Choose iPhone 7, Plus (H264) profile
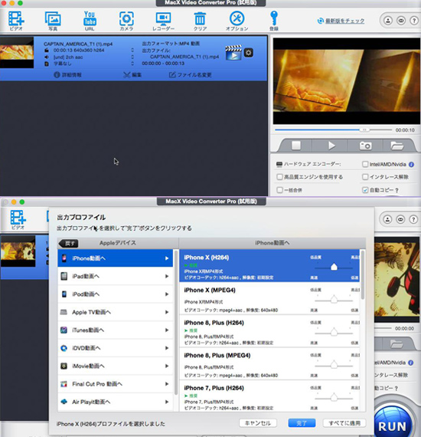Image resolution: width=421 pixels, height=437 pixels. tap(269, 396)
